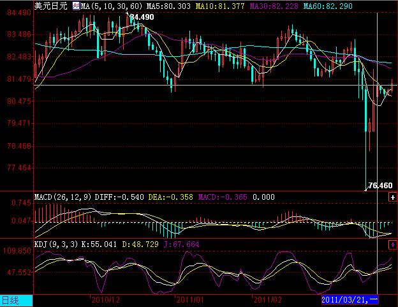Click the 47.552 KDJ axis label
The image size is (398, 307).
tap(19, 273)
